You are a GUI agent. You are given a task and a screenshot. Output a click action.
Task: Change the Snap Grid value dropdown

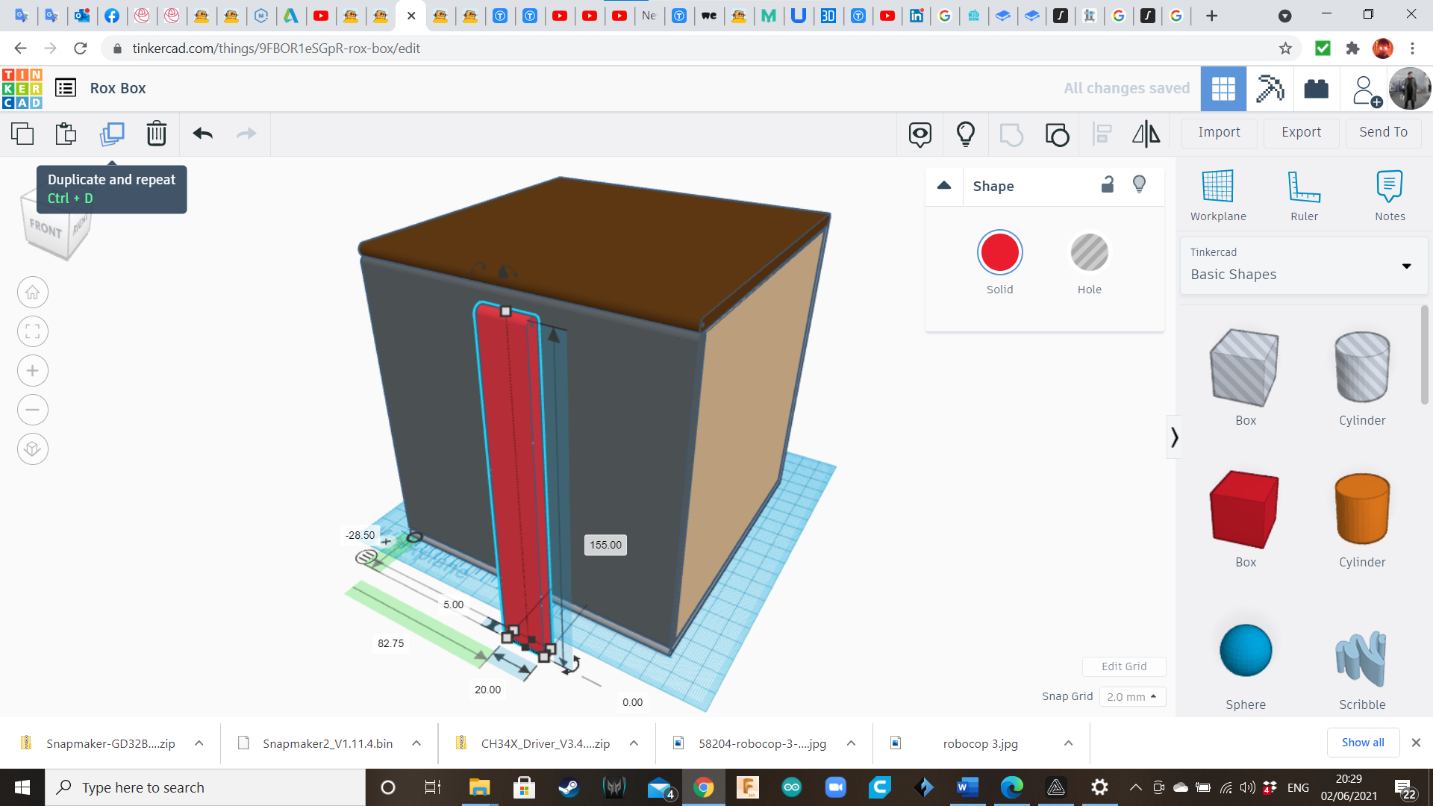[x=1132, y=696]
